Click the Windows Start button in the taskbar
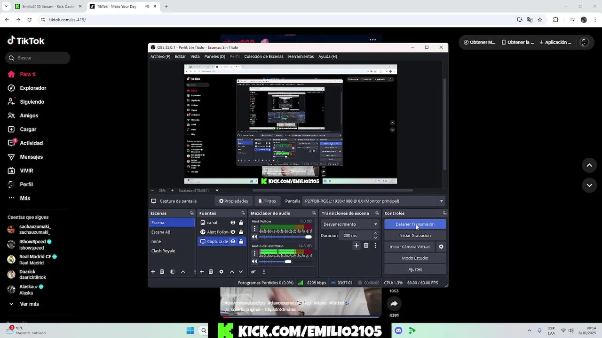This screenshot has width=602, height=338. coord(190,330)
